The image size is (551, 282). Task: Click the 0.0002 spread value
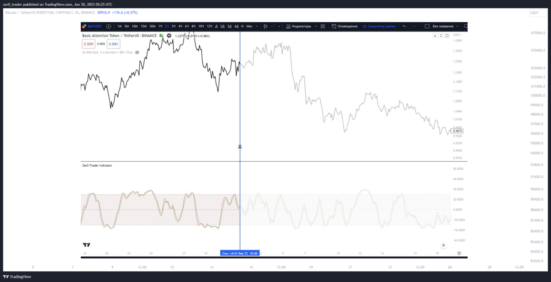point(101,44)
